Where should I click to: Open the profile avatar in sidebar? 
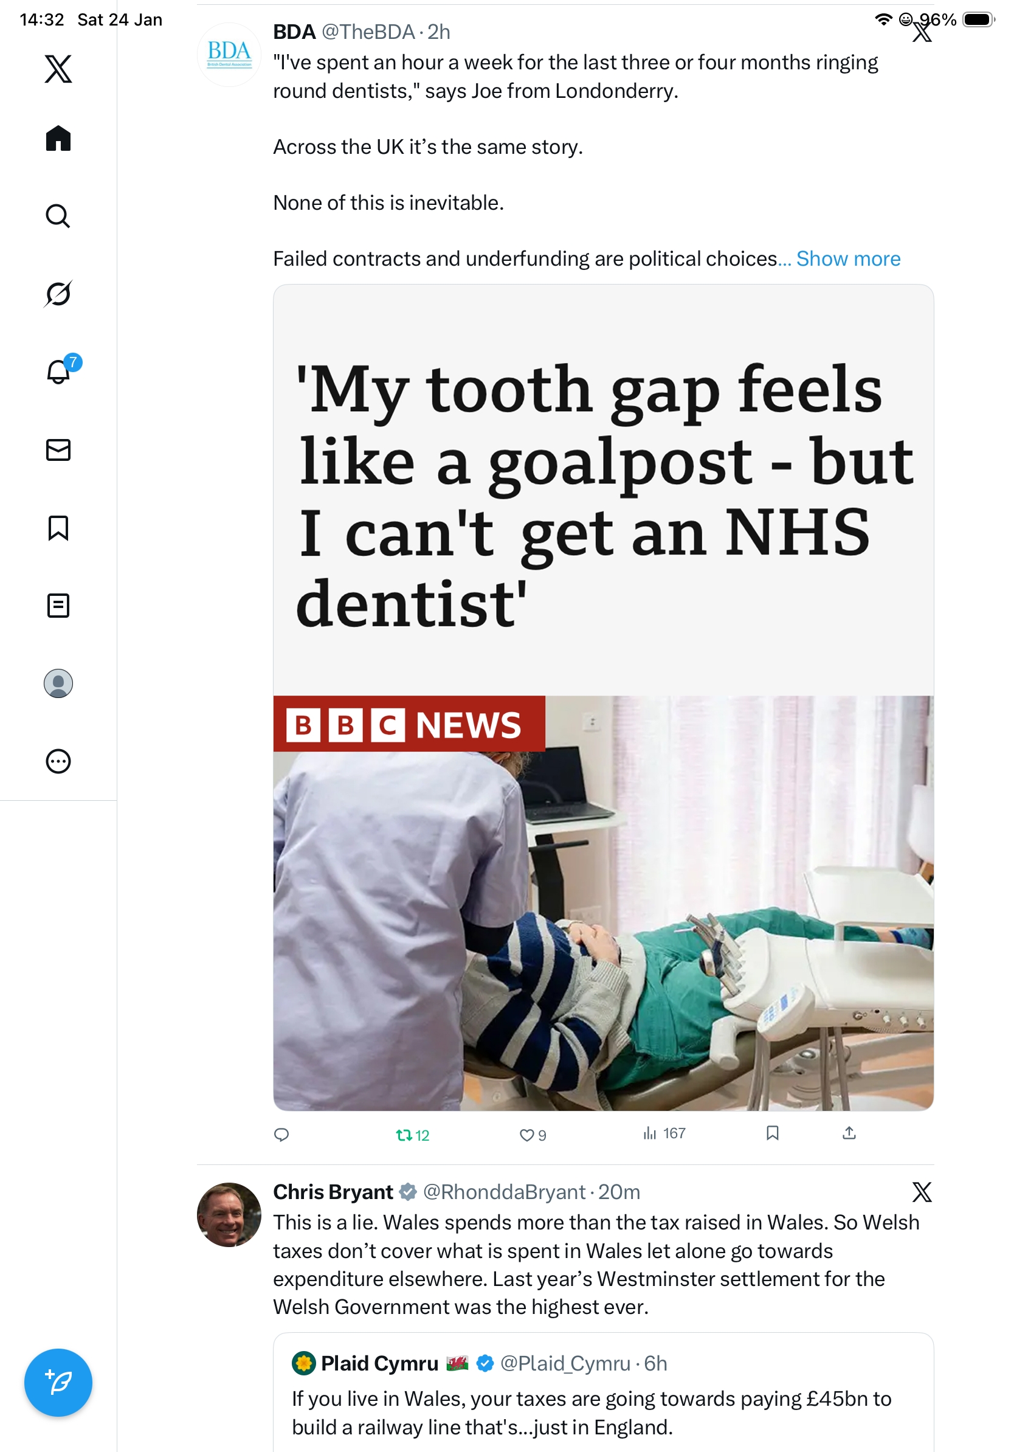(x=58, y=683)
